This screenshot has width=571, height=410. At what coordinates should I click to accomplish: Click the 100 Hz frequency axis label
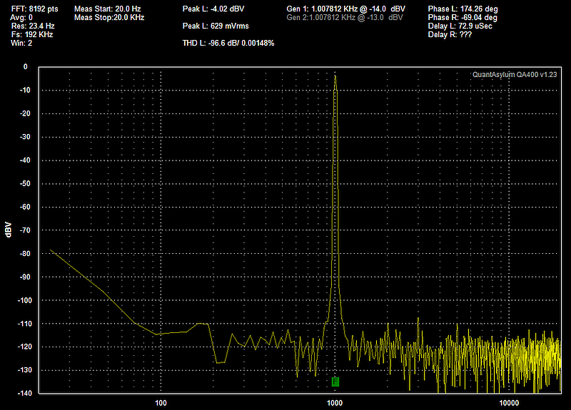161,403
